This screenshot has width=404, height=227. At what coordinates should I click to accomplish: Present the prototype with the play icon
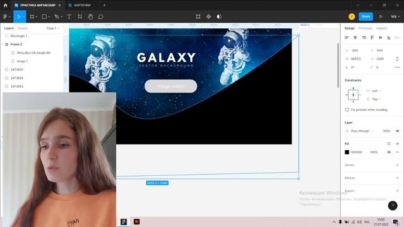381,17
